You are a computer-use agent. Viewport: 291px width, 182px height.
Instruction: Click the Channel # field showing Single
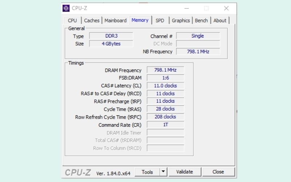click(198, 36)
